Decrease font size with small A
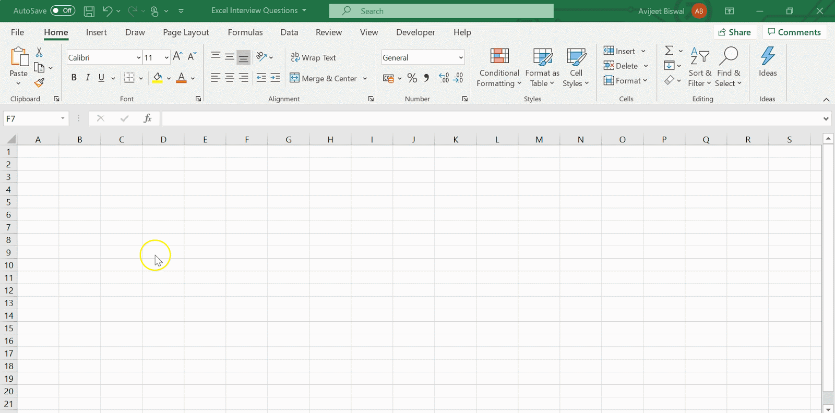Viewport: 835px width, 413px height. pos(192,56)
